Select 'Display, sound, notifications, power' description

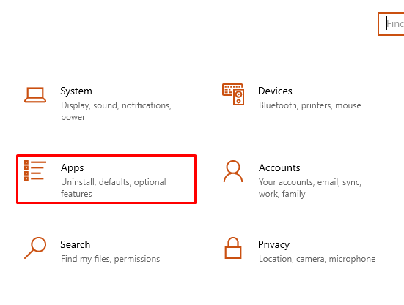(x=116, y=111)
